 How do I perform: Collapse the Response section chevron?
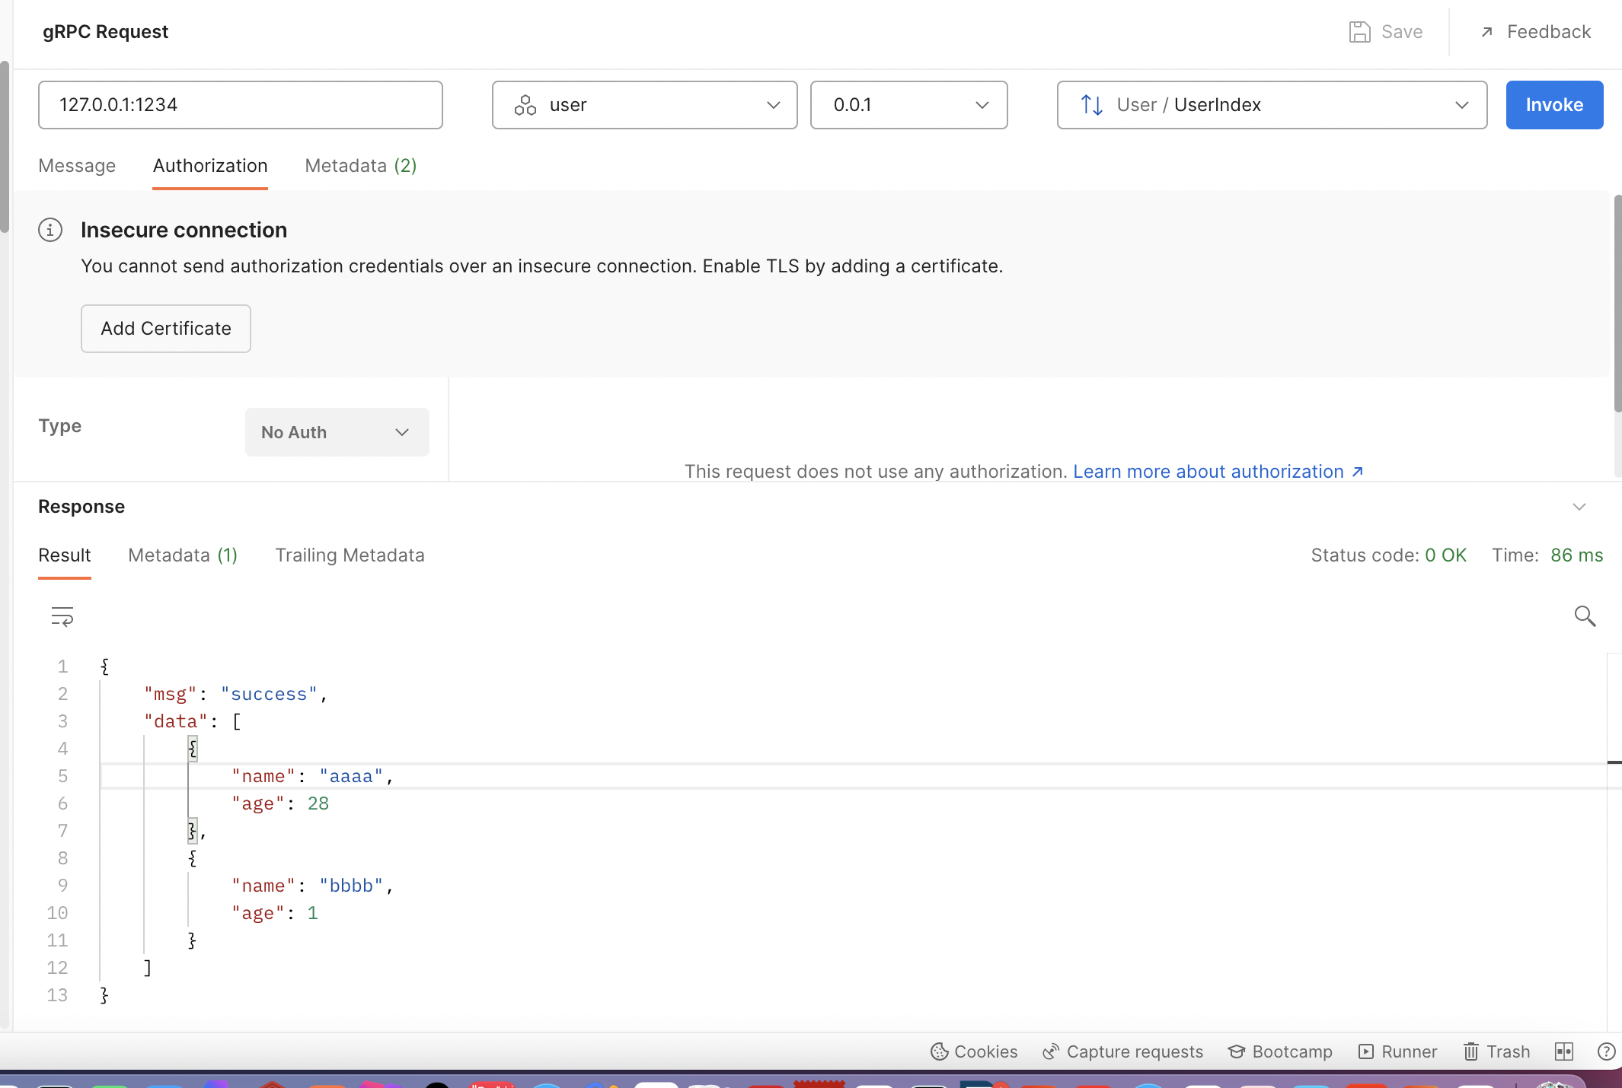click(1579, 507)
